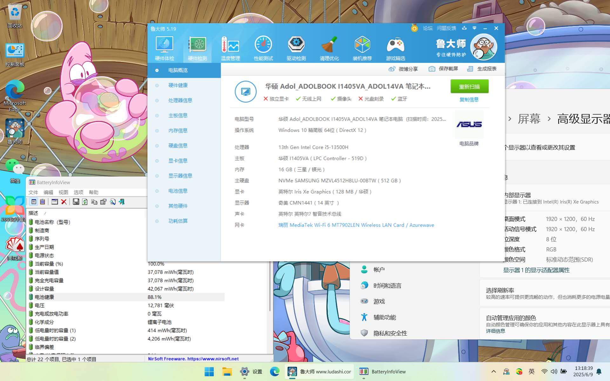Viewport: 610px width, 381px height.
Task: Open the 选项 menu in BatteryInfoView
Action: point(78,192)
